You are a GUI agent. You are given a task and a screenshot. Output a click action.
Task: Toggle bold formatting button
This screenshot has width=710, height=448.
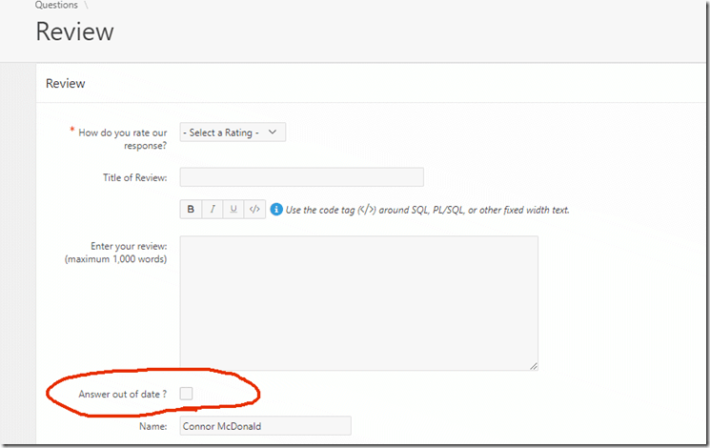(191, 209)
